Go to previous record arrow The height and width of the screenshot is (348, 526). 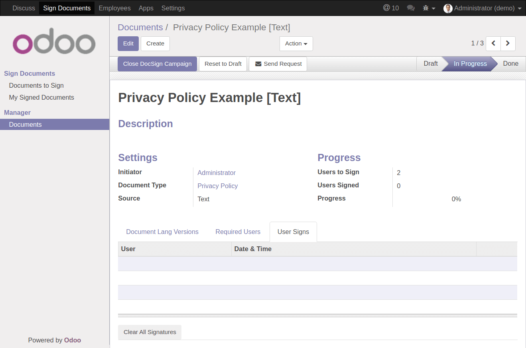pos(493,43)
